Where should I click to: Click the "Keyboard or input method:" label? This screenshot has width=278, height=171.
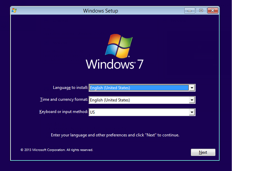pos(63,112)
